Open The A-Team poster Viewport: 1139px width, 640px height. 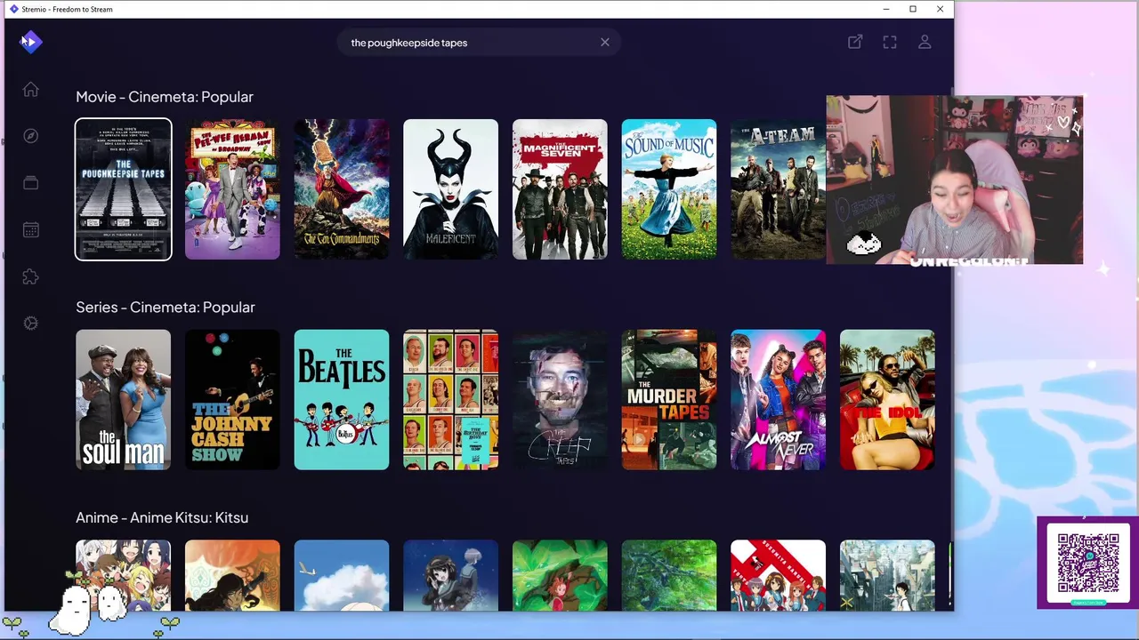[779, 189]
